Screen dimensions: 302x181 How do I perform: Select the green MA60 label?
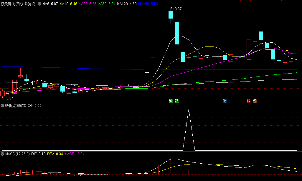(x=106, y=4)
